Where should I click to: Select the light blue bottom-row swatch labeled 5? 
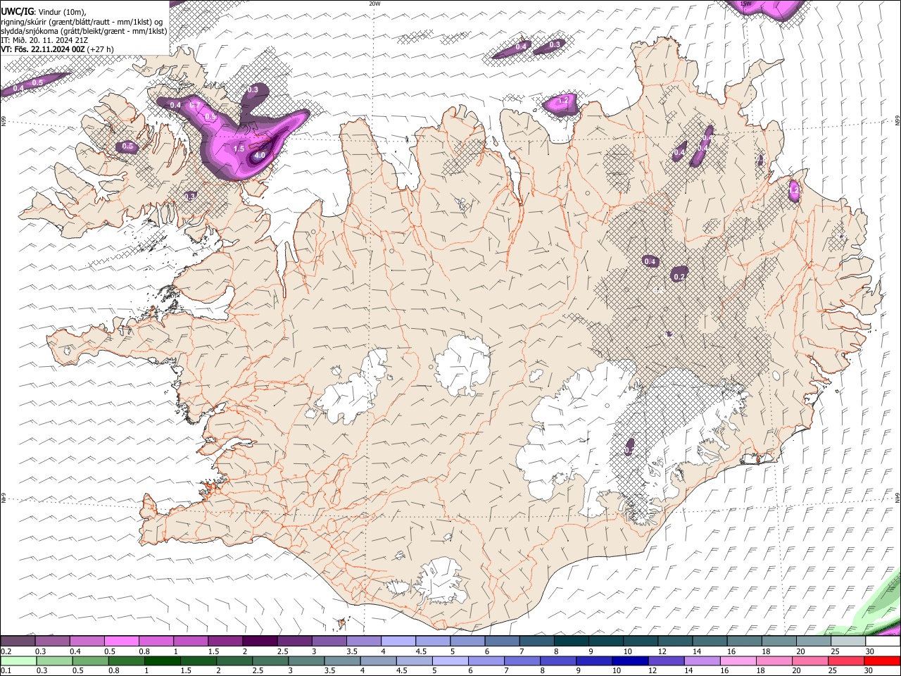tap(450, 661)
